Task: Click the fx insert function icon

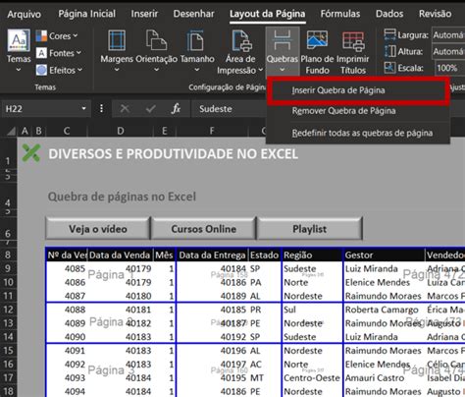Action: [x=176, y=108]
